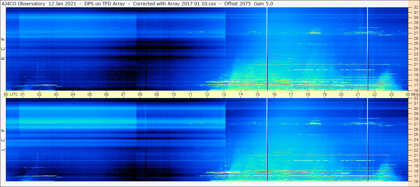
Task: Click the 32 MHz label of LCP panel
Action: (416, 98)
